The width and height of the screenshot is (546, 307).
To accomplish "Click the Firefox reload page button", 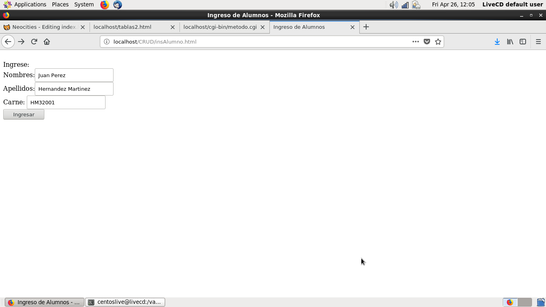I will click(x=34, y=42).
